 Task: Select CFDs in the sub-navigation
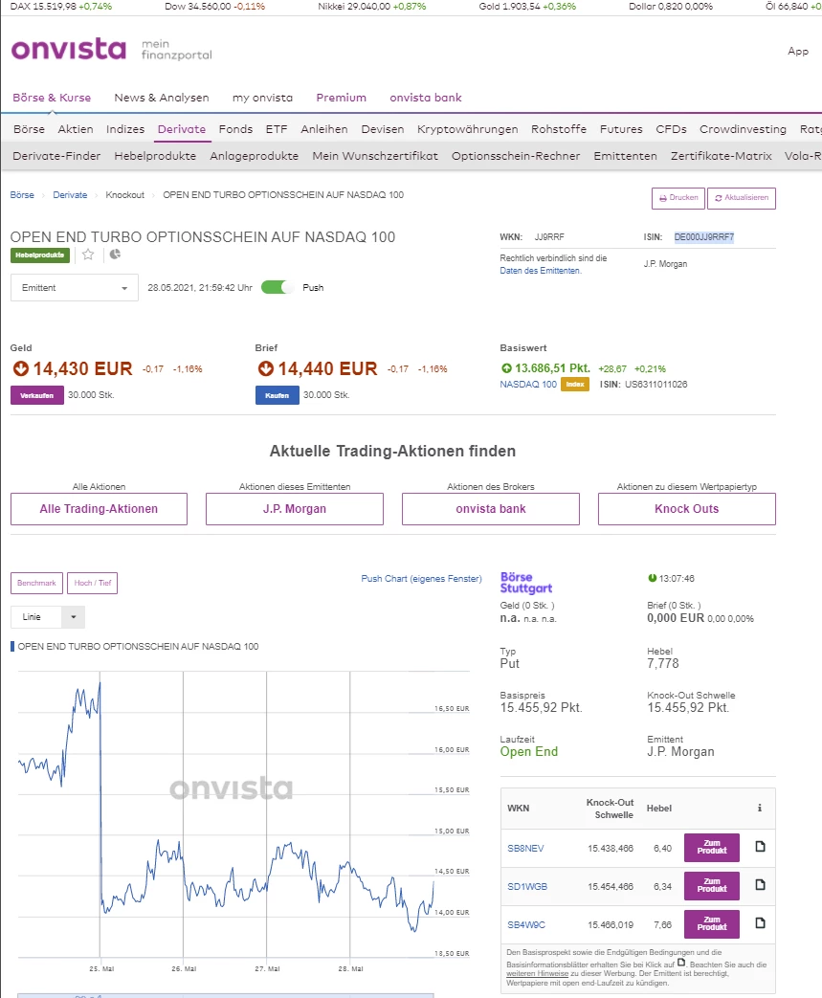click(x=671, y=129)
